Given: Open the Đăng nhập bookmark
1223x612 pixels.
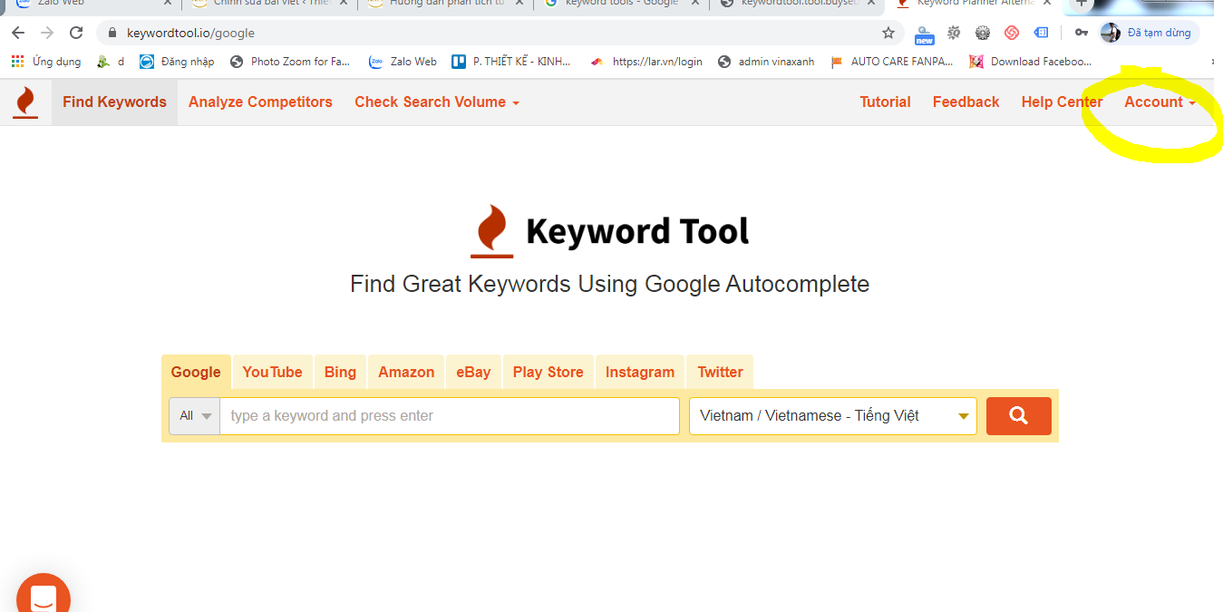Looking at the screenshot, I should (177, 62).
